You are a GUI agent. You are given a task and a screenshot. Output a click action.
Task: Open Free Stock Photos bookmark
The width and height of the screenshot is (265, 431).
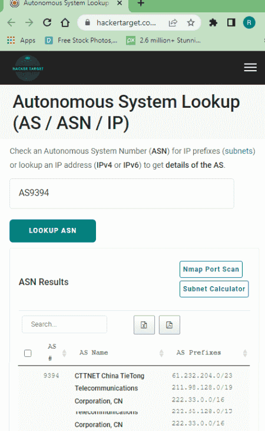81,41
